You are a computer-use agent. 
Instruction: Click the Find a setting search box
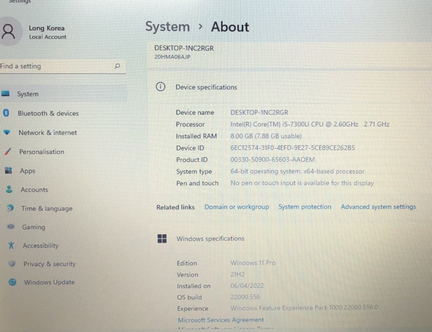63,66
